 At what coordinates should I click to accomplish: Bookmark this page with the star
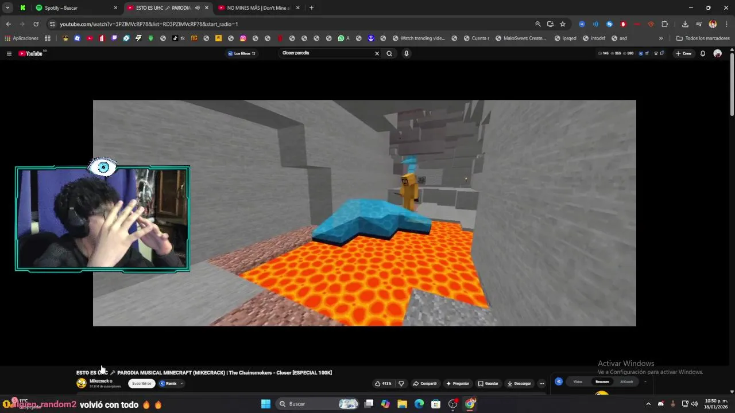563,24
